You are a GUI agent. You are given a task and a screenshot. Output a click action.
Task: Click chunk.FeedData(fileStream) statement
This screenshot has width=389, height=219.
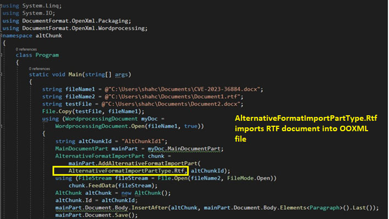point(113,186)
